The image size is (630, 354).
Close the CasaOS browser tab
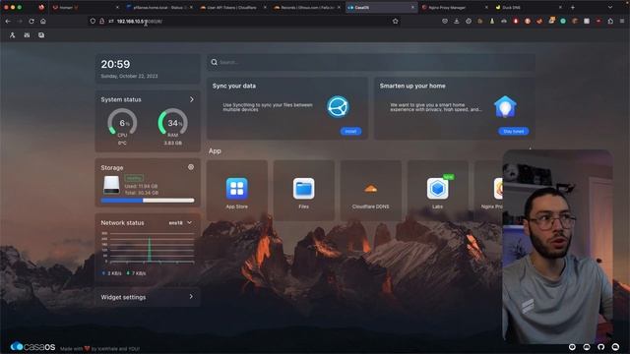click(x=412, y=7)
